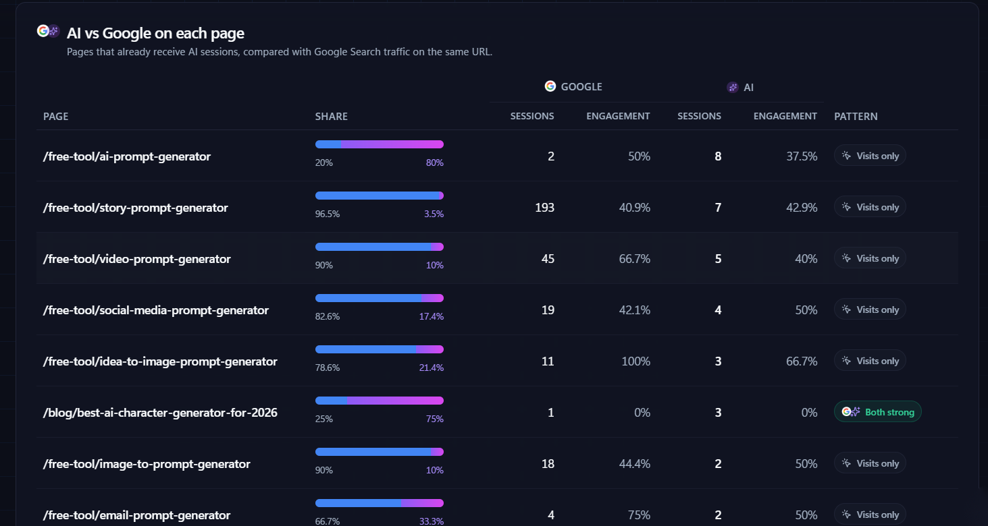Click the story-prompt-generator share bar

click(x=380, y=196)
